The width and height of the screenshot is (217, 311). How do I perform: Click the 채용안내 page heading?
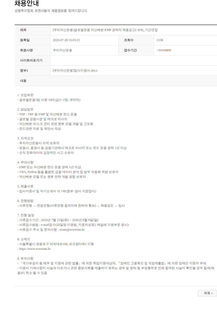pos(27,3)
